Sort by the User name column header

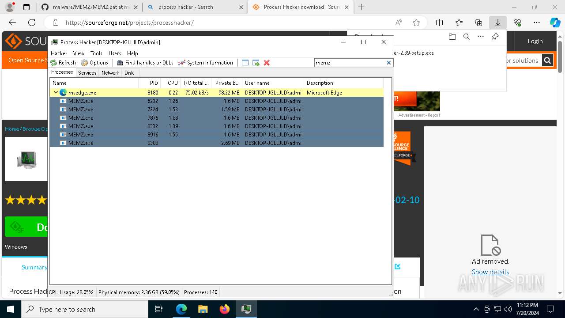[273, 83]
